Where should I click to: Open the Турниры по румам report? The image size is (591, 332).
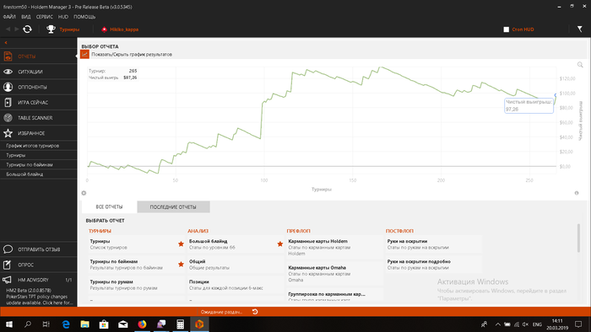137,285
